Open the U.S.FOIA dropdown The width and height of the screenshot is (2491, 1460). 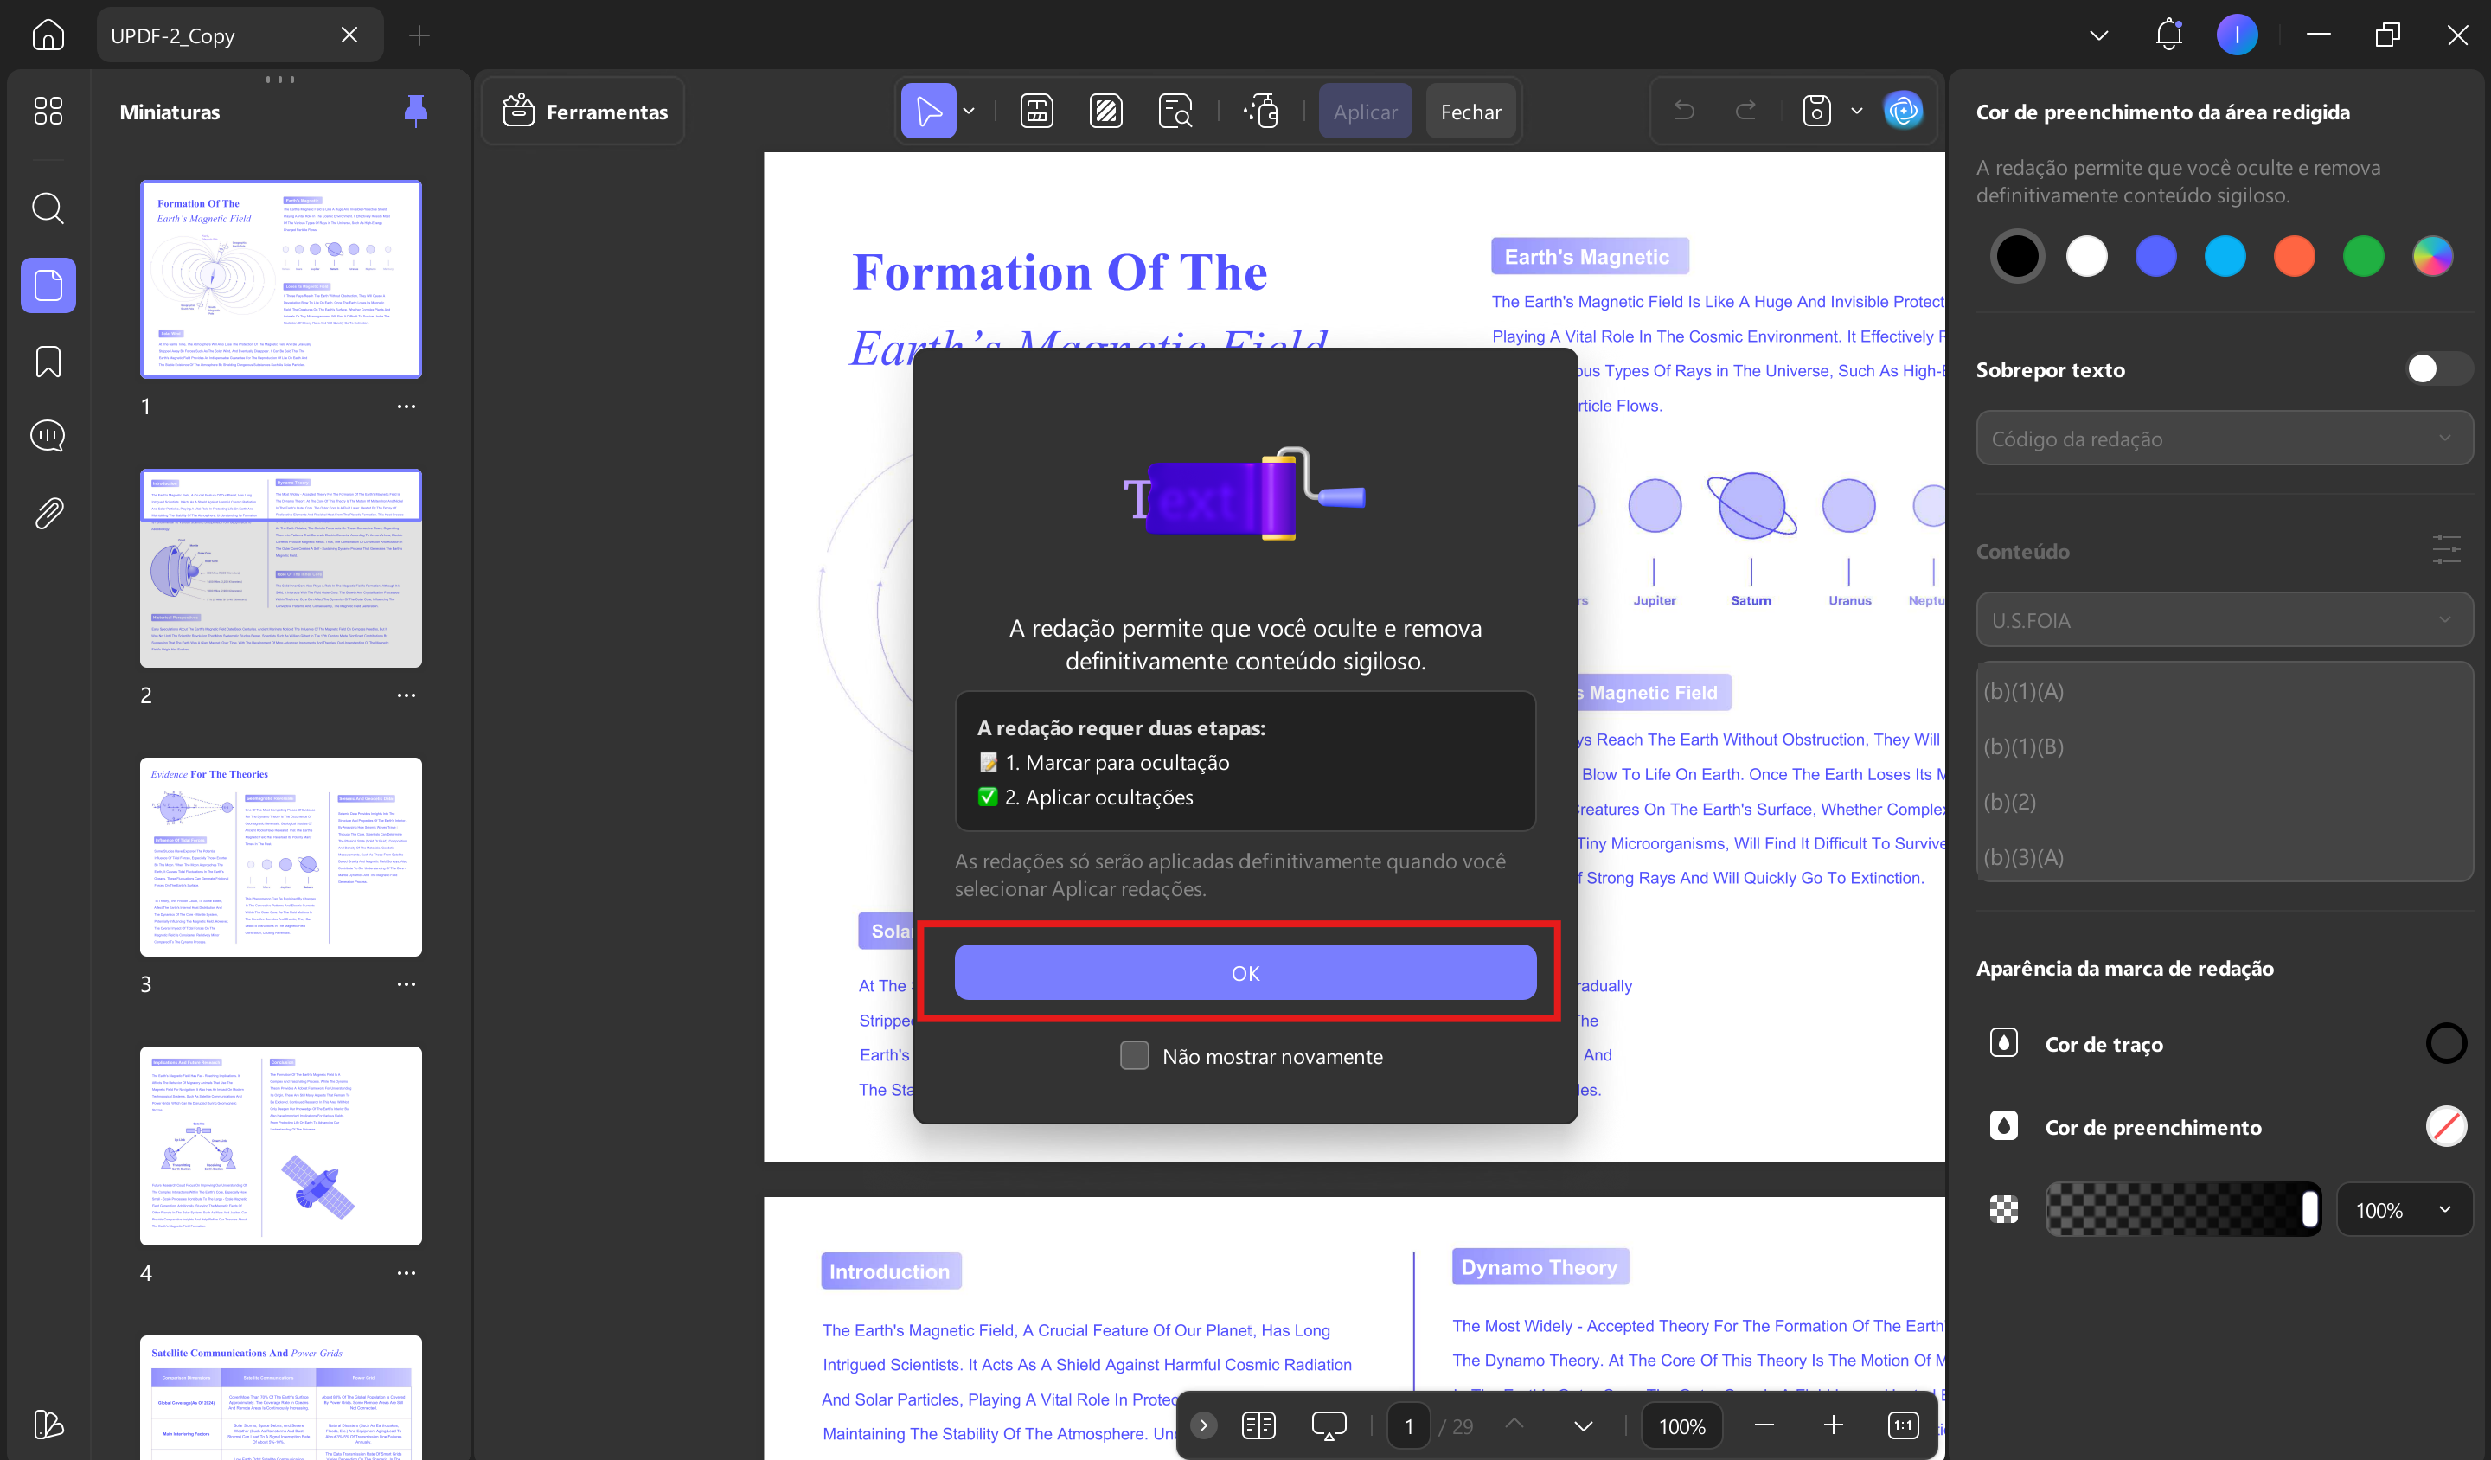[x=2224, y=620]
